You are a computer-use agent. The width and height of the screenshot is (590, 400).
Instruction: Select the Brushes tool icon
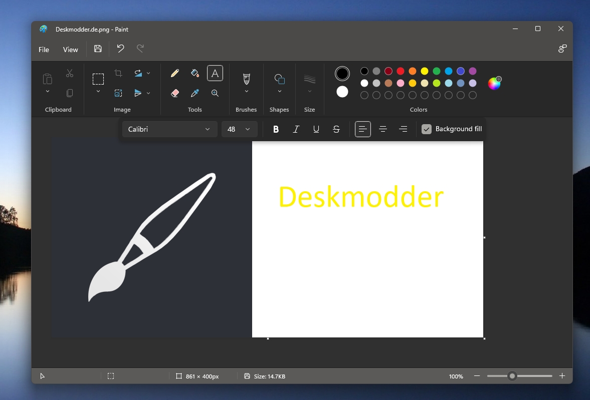point(247,79)
